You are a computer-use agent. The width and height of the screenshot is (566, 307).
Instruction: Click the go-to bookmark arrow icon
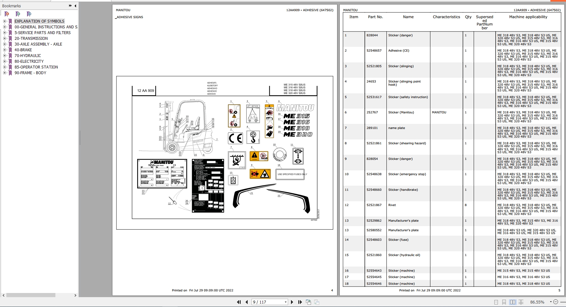coord(29,14)
